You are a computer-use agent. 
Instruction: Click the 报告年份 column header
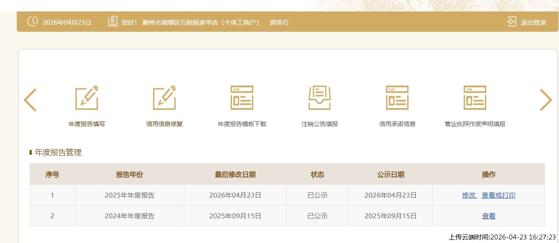(129, 175)
